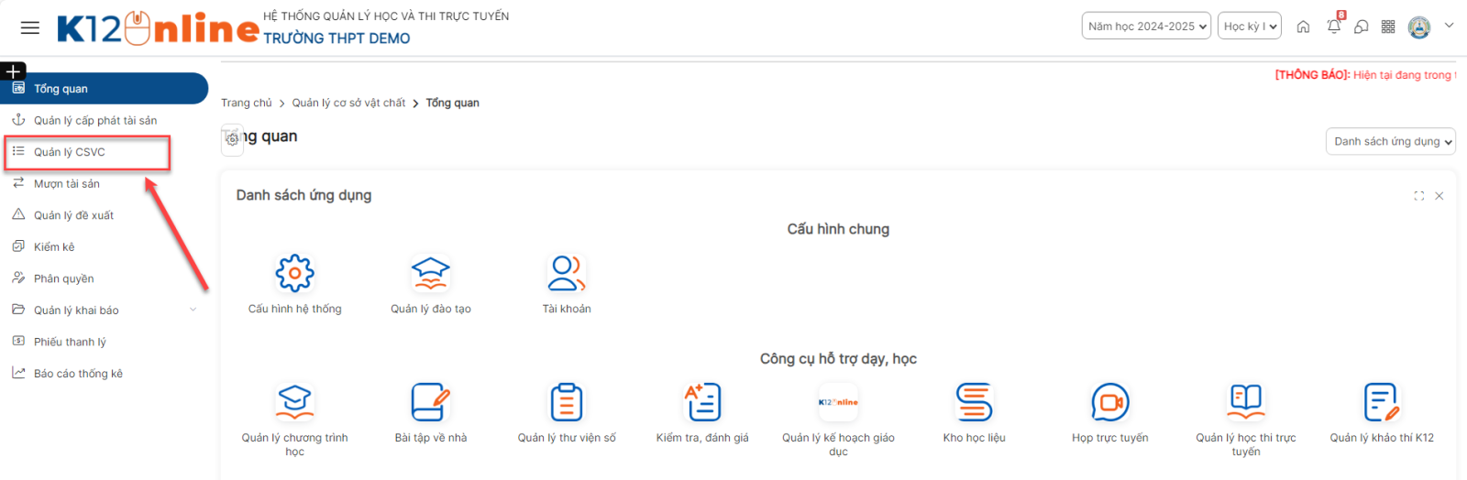Open the Kho học liệu icon
The height and width of the screenshot is (480, 1467).
click(974, 402)
